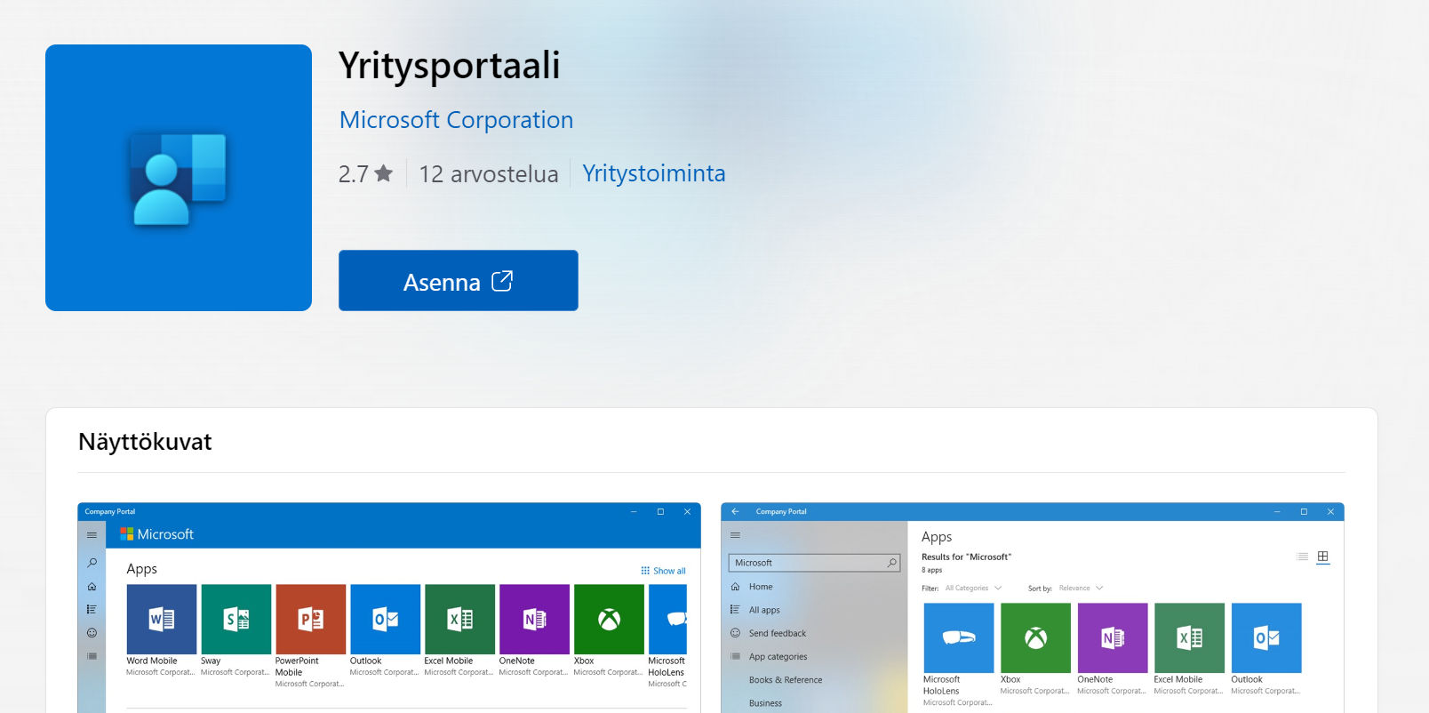Image resolution: width=1429 pixels, height=713 pixels.
Task: Click all-apps list icon in first screenshot sidebar
Action: click(92, 610)
